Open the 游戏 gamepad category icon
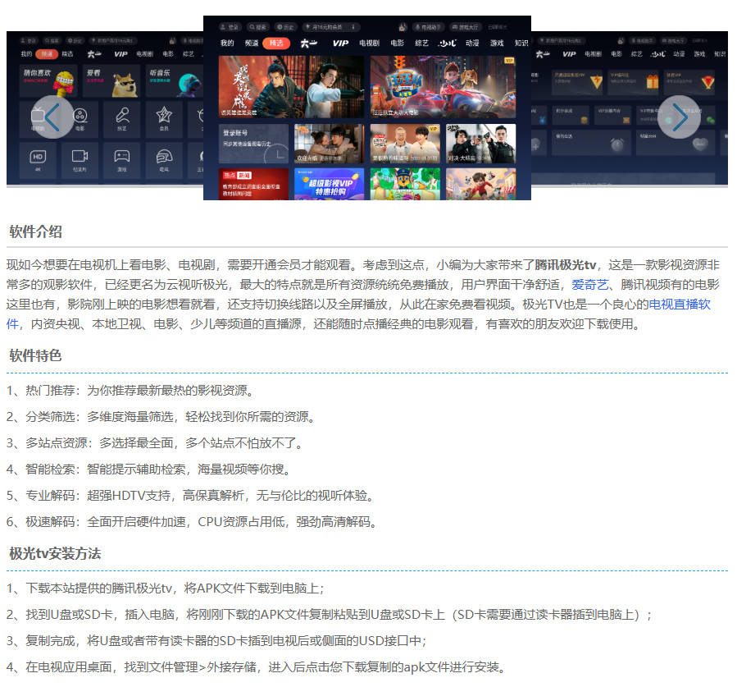 (x=121, y=156)
